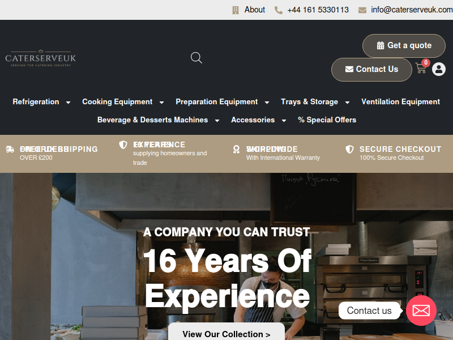Viewport: 453px width, 340px height.
Task: Open the Ventilation Equipment menu item
Action: [x=400, y=102]
